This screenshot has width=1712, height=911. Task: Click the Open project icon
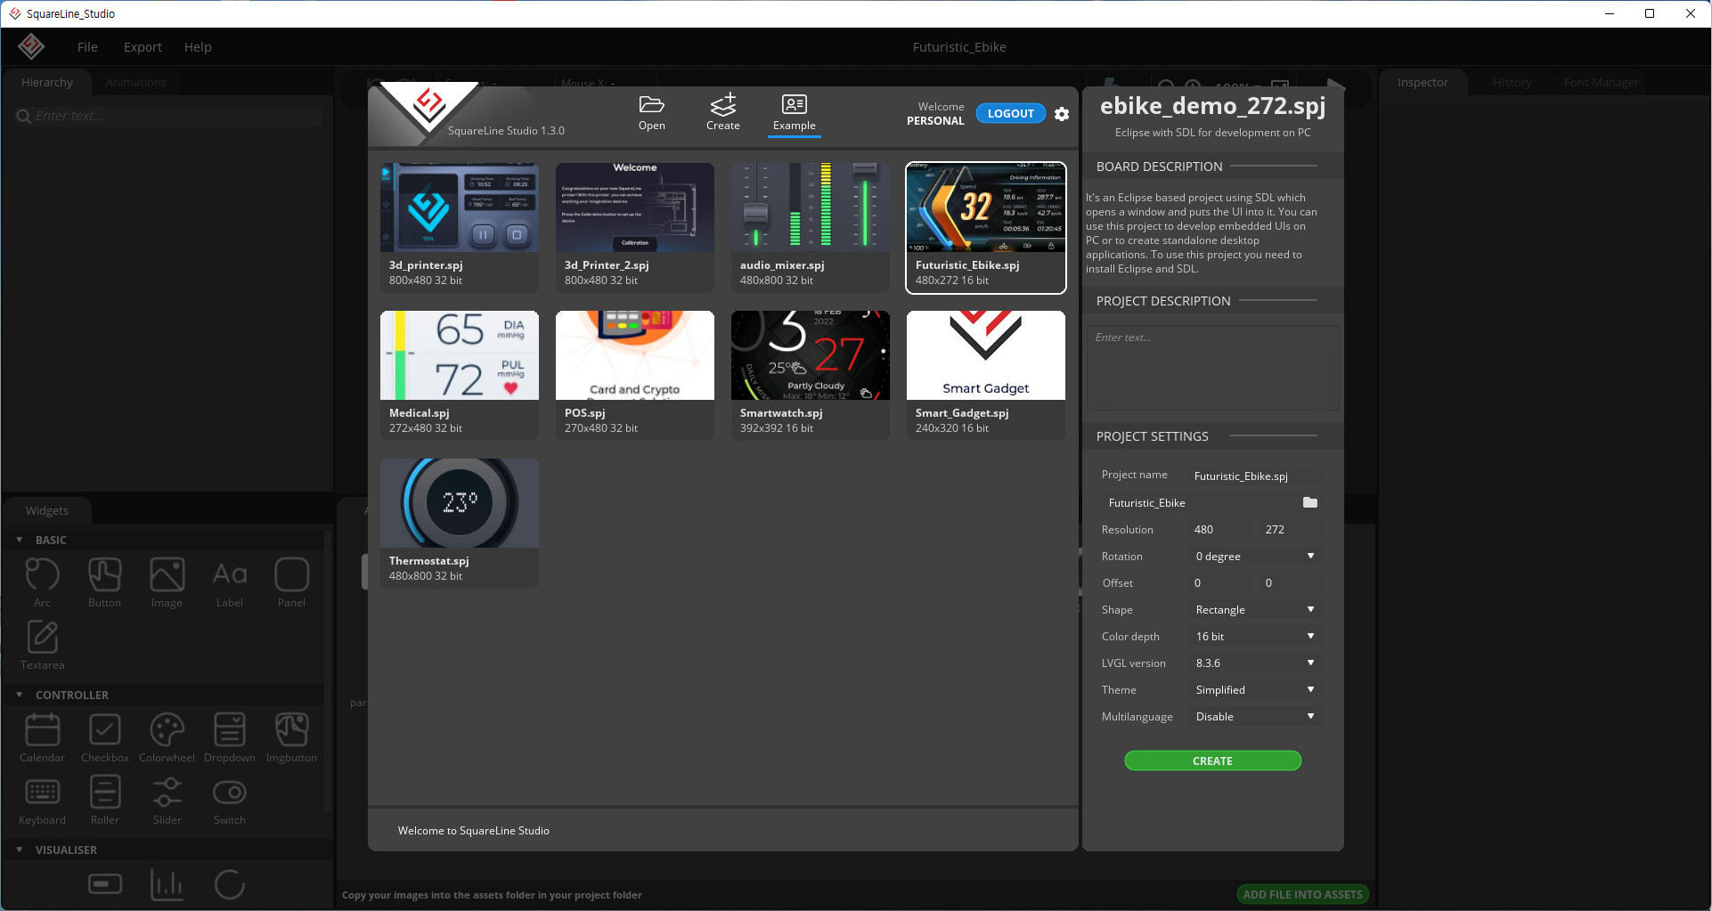click(651, 105)
